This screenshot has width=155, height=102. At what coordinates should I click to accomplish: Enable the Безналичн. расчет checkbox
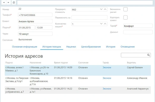point(125,9)
